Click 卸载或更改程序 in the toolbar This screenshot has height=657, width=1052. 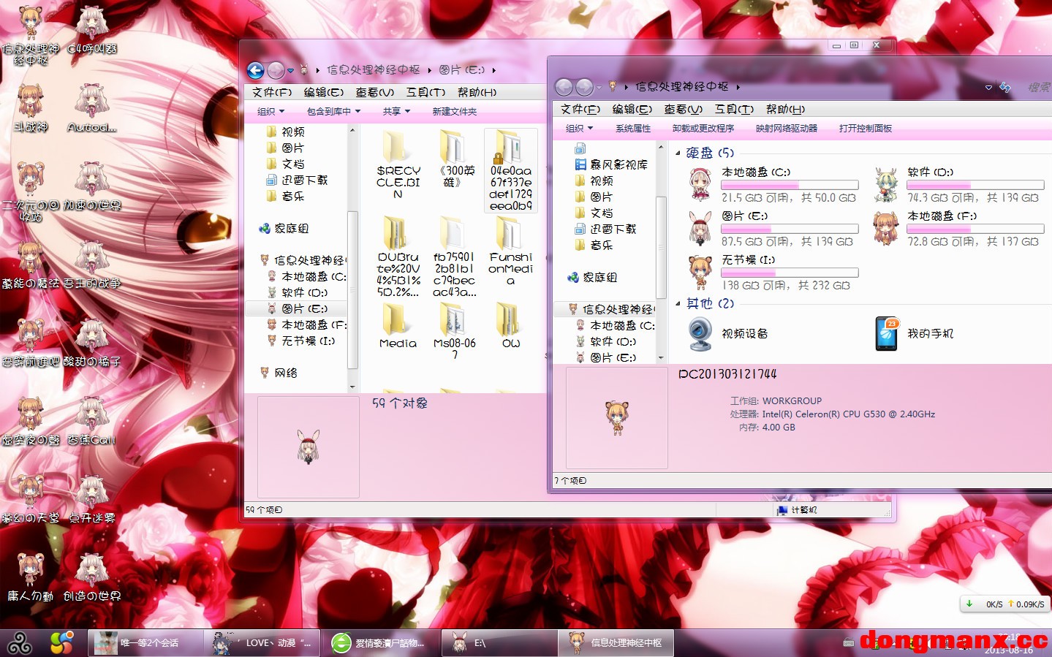click(x=703, y=129)
